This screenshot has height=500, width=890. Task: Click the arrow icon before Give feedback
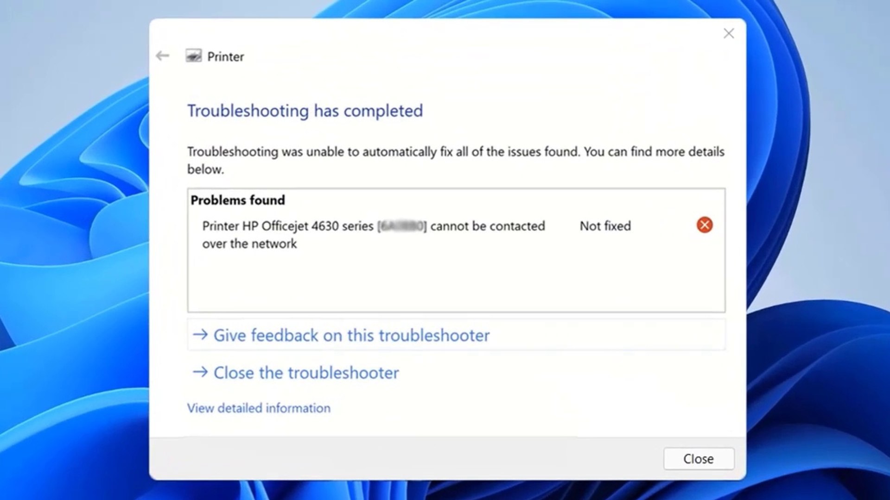point(200,335)
